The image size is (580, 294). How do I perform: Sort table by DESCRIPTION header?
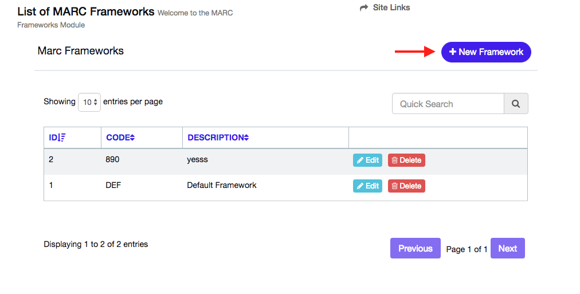(x=215, y=138)
